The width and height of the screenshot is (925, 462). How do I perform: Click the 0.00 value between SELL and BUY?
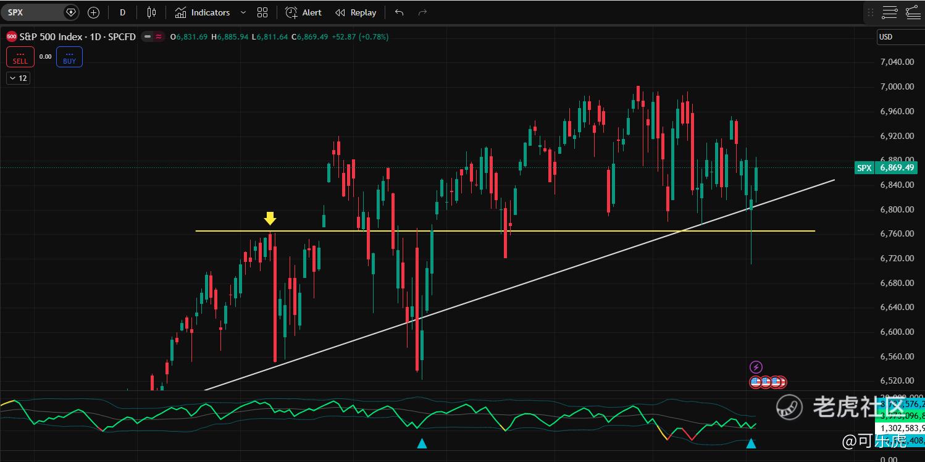click(x=45, y=57)
